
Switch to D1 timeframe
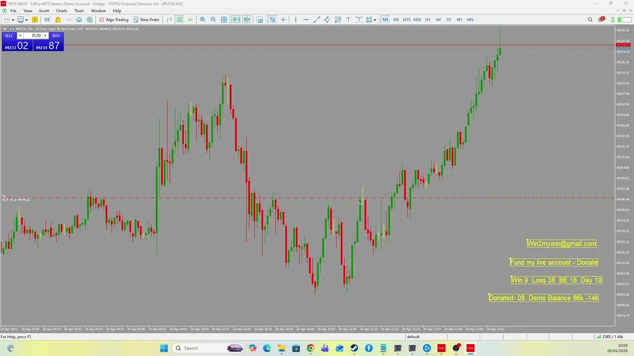point(449,20)
